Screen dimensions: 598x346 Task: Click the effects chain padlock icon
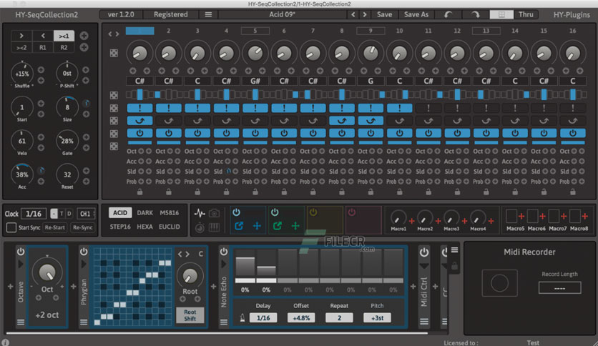[455, 266]
